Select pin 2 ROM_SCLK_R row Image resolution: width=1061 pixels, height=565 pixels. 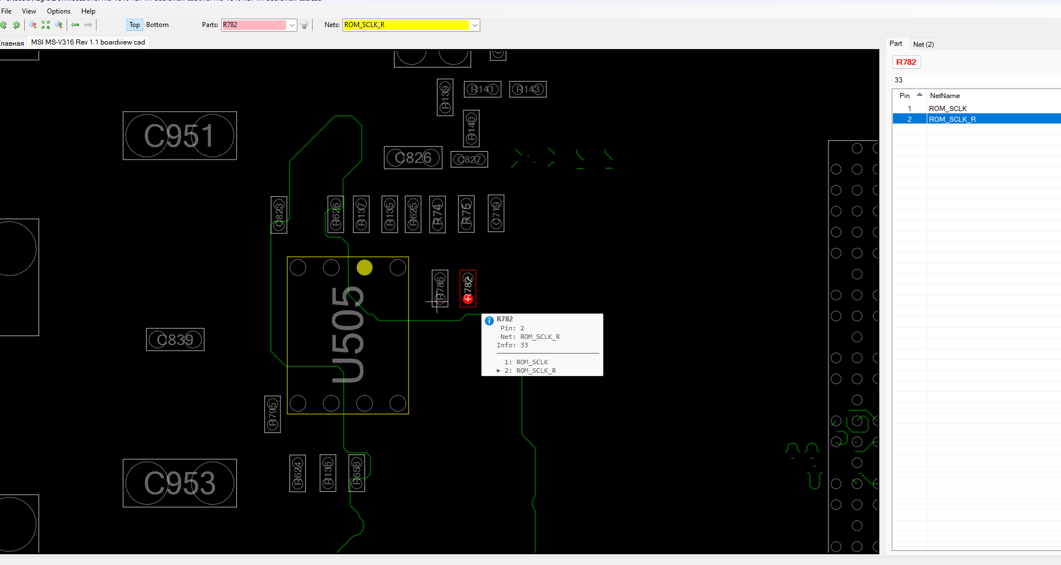click(x=976, y=119)
